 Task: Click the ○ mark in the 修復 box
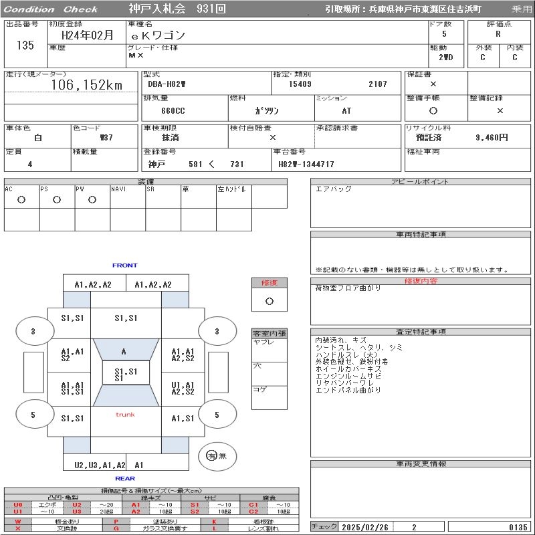270,301
